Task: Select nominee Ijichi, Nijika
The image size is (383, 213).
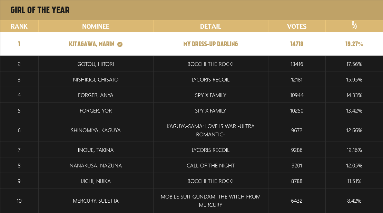Action: point(96,181)
